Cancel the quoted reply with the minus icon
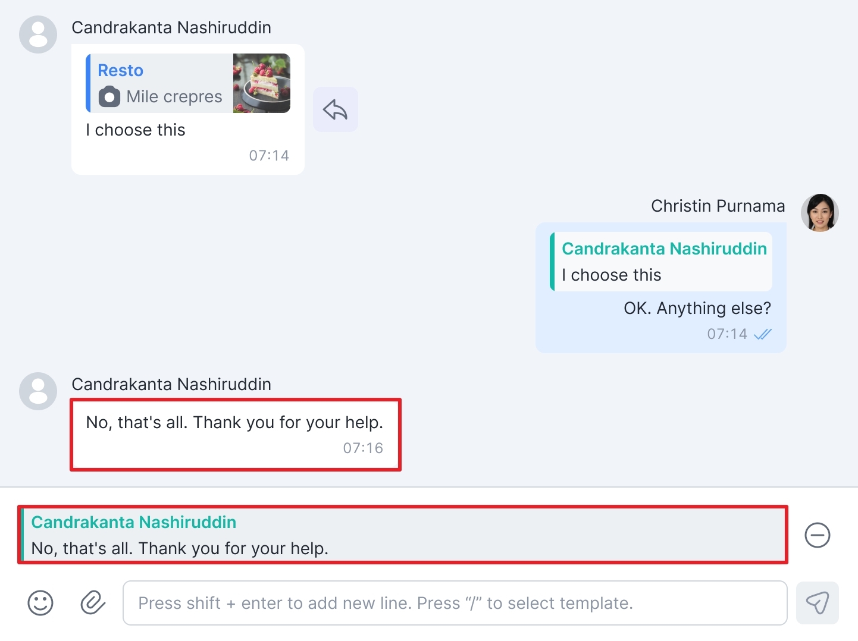 coord(817,535)
